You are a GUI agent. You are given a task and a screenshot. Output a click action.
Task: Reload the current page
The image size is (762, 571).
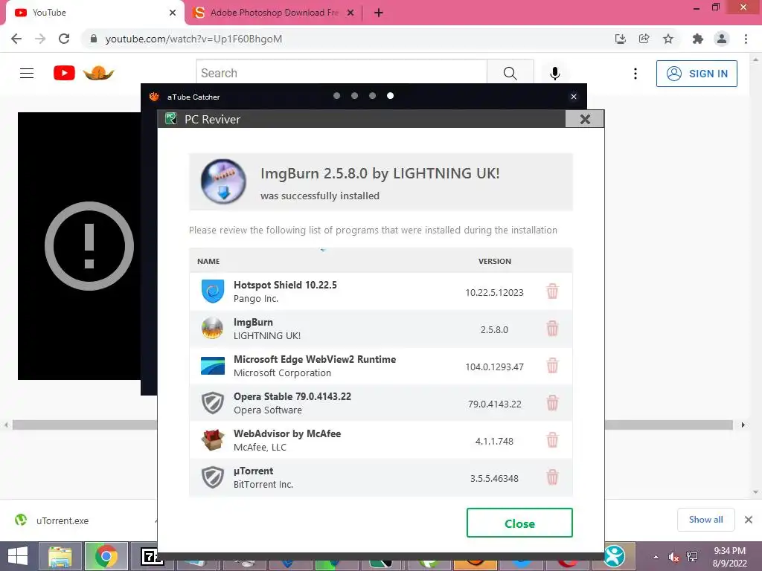pyautogui.click(x=64, y=39)
